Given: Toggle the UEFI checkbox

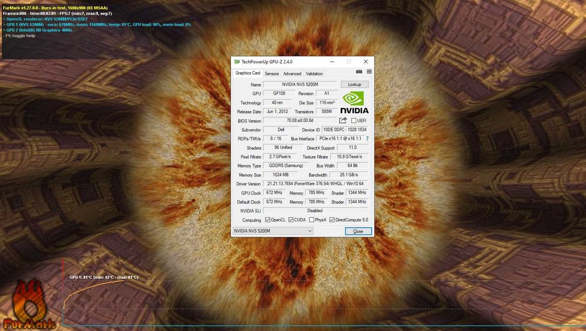Looking at the screenshot, I should point(353,120).
